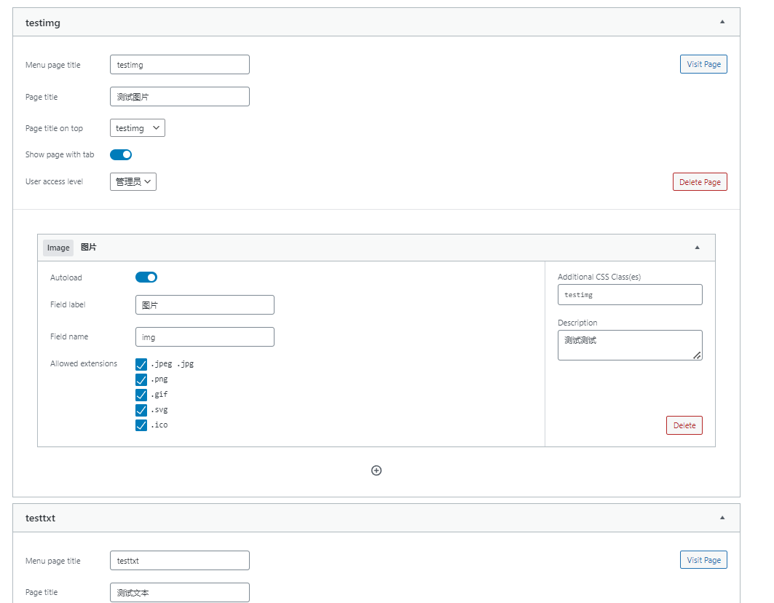774x603 pixels.
Task: Disable the Autoload toggle
Action: (146, 277)
